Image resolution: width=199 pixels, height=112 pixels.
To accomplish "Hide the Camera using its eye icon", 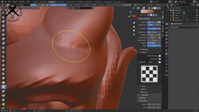I will coord(197,13).
